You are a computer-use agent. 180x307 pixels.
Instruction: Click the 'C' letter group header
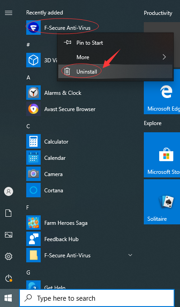point(28,126)
